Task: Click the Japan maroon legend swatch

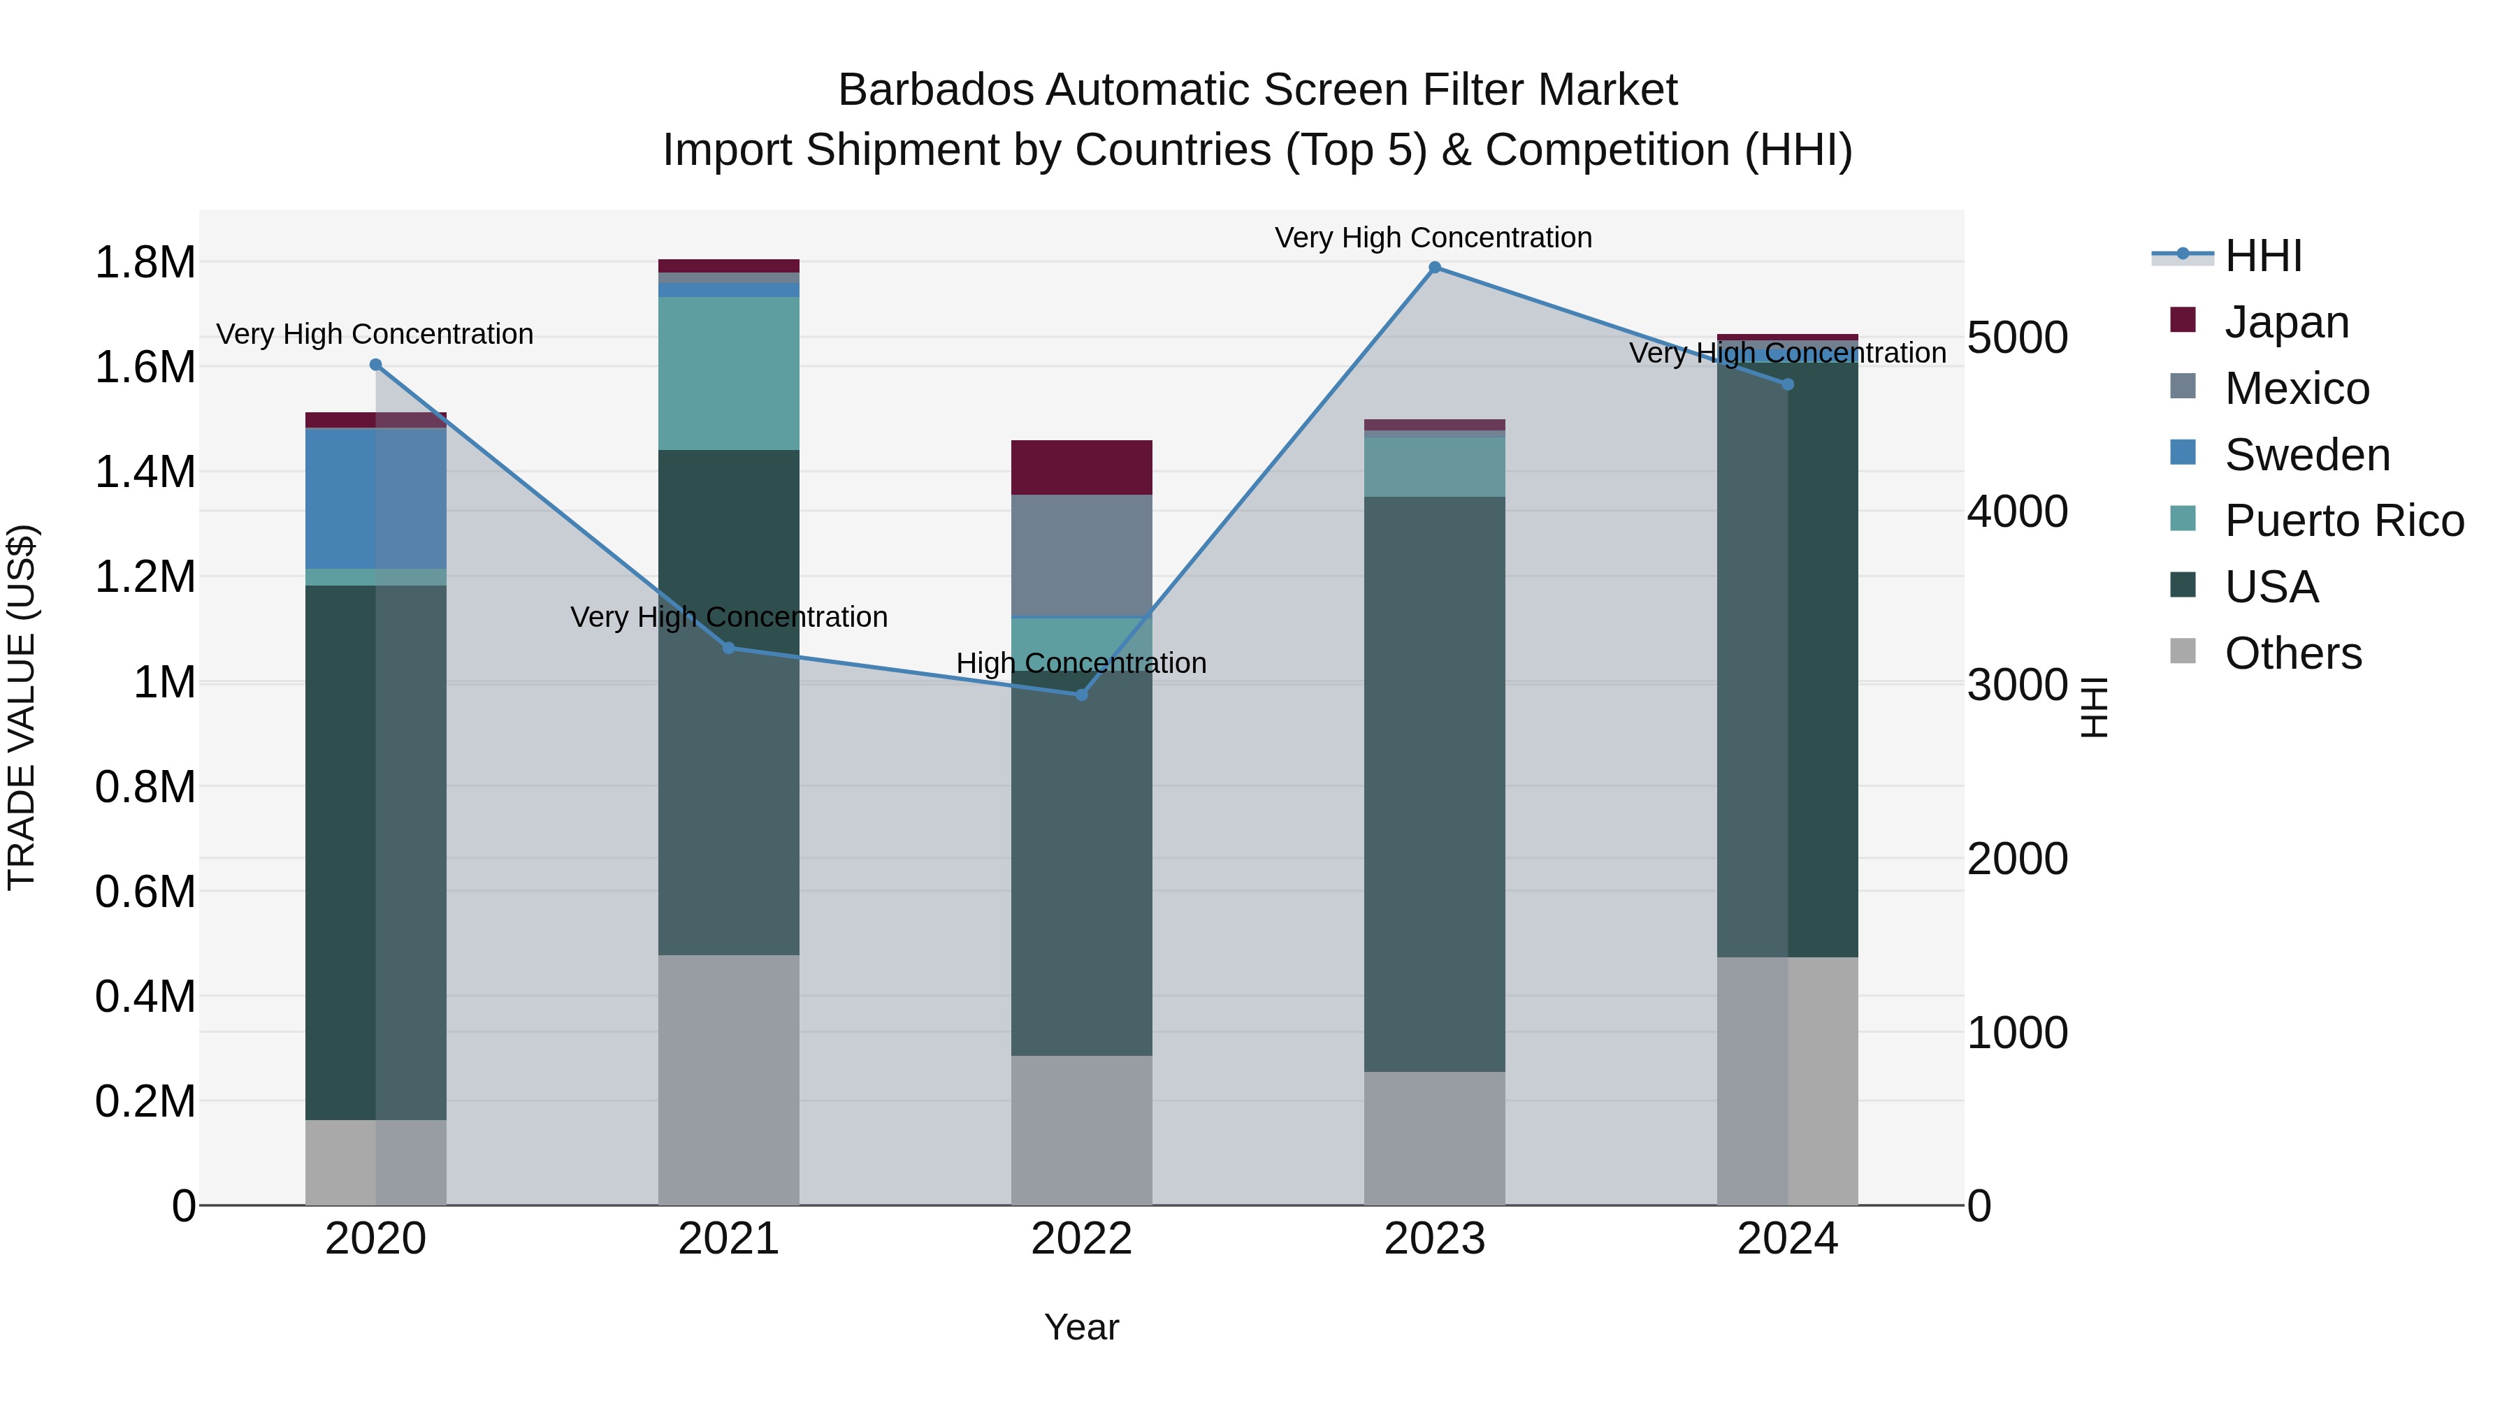Action: click(x=2183, y=320)
